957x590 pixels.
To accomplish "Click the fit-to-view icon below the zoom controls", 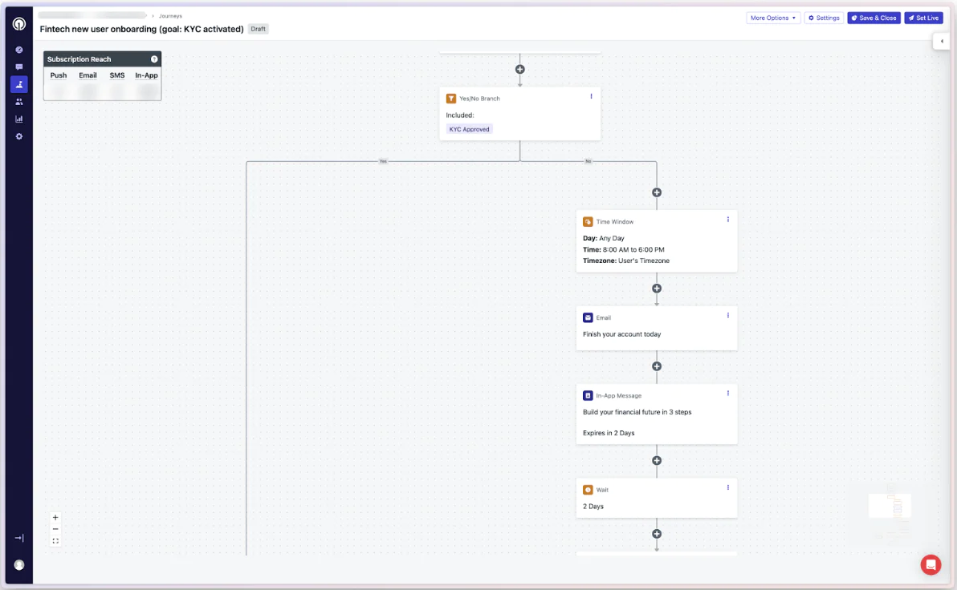I will coord(55,540).
